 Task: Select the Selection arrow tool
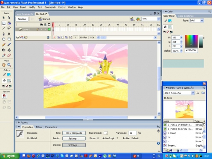point(4,18)
